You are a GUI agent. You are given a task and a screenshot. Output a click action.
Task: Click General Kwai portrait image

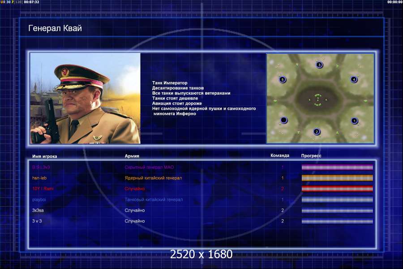tap(86, 98)
